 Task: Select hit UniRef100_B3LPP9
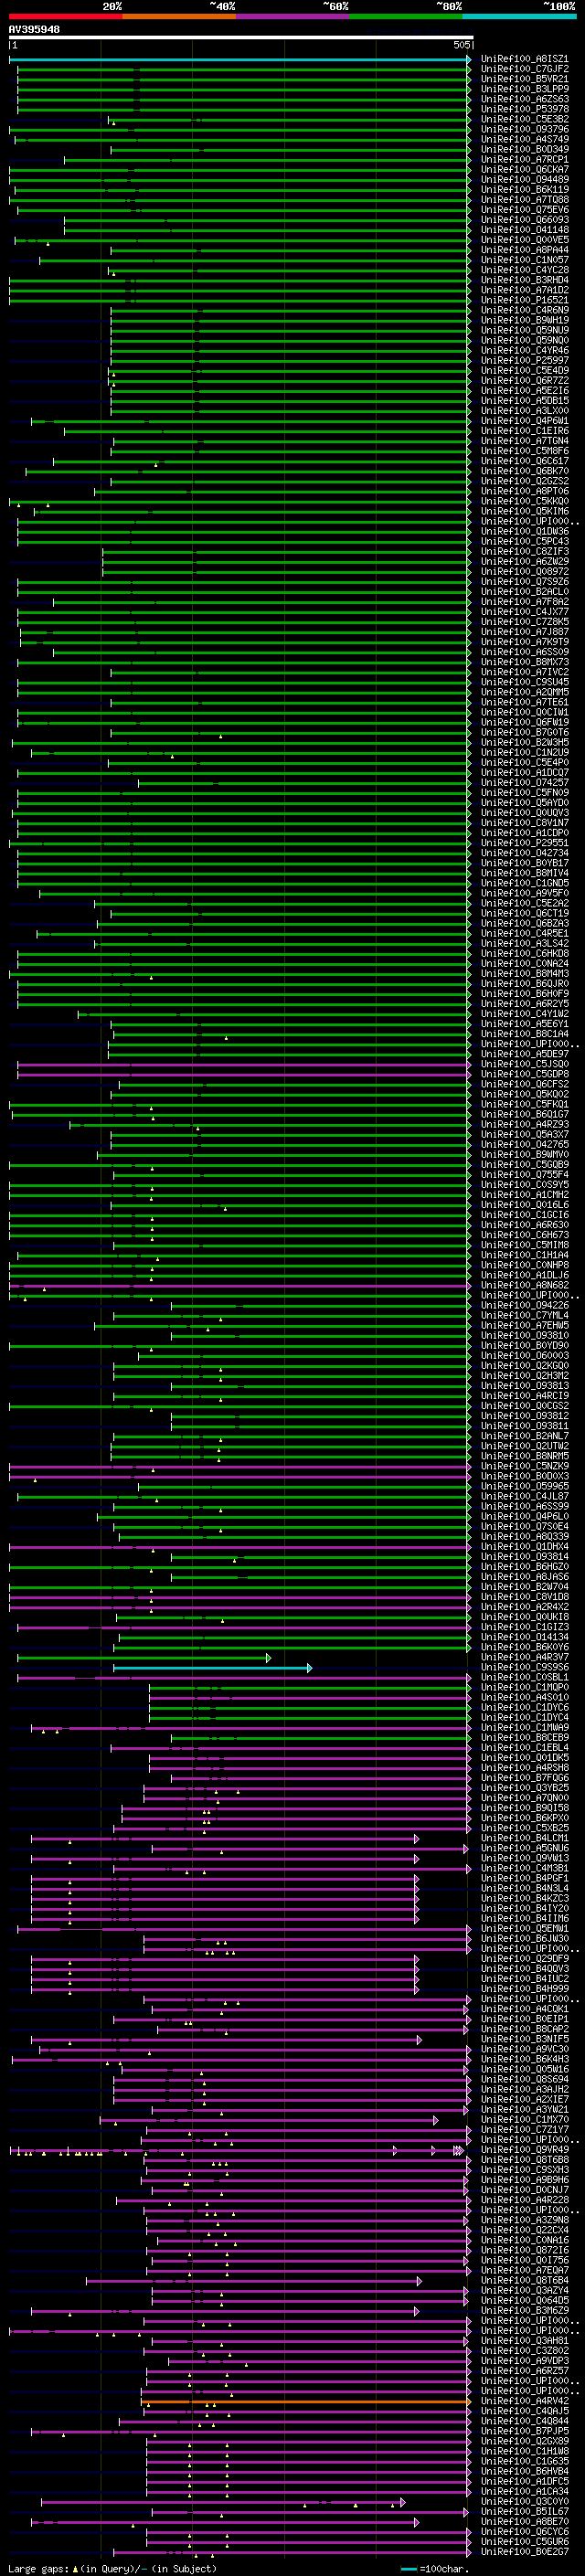click(x=524, y=90)
